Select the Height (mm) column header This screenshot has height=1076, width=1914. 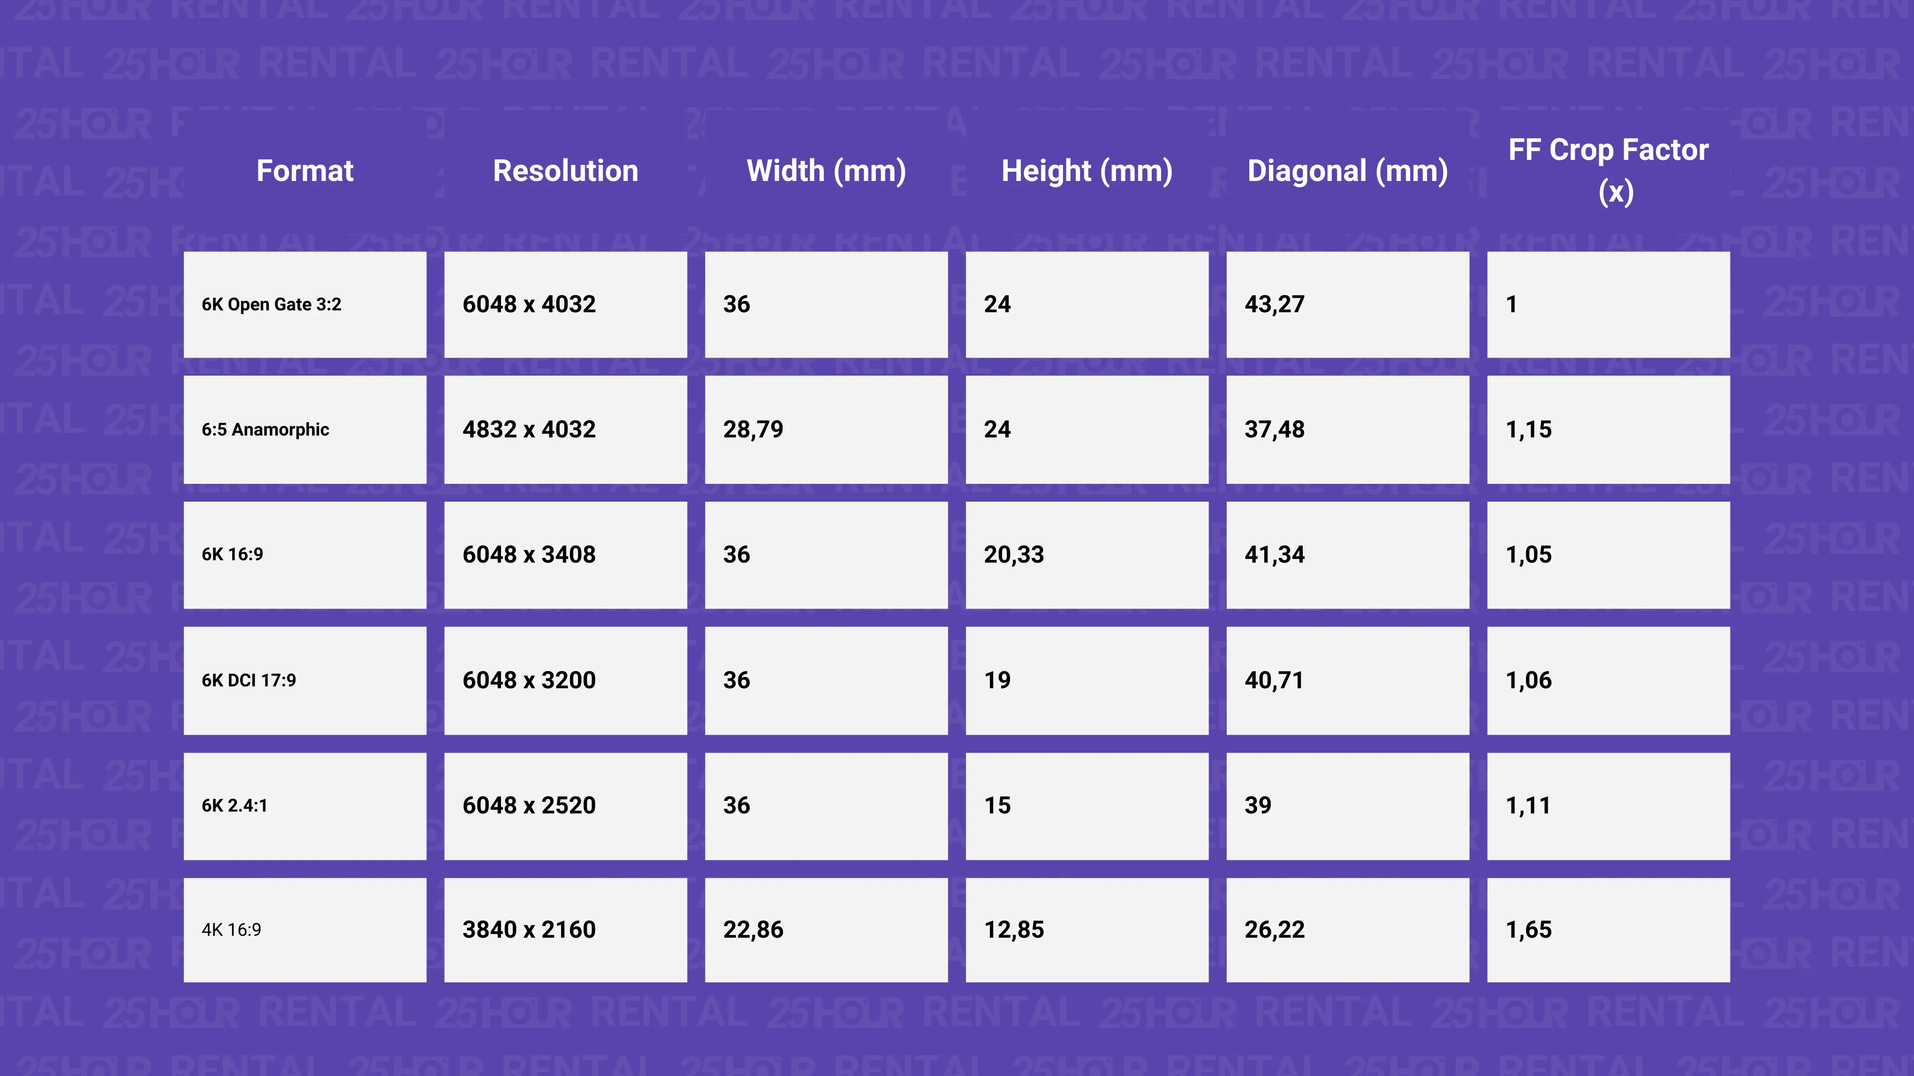(1087, 171)
